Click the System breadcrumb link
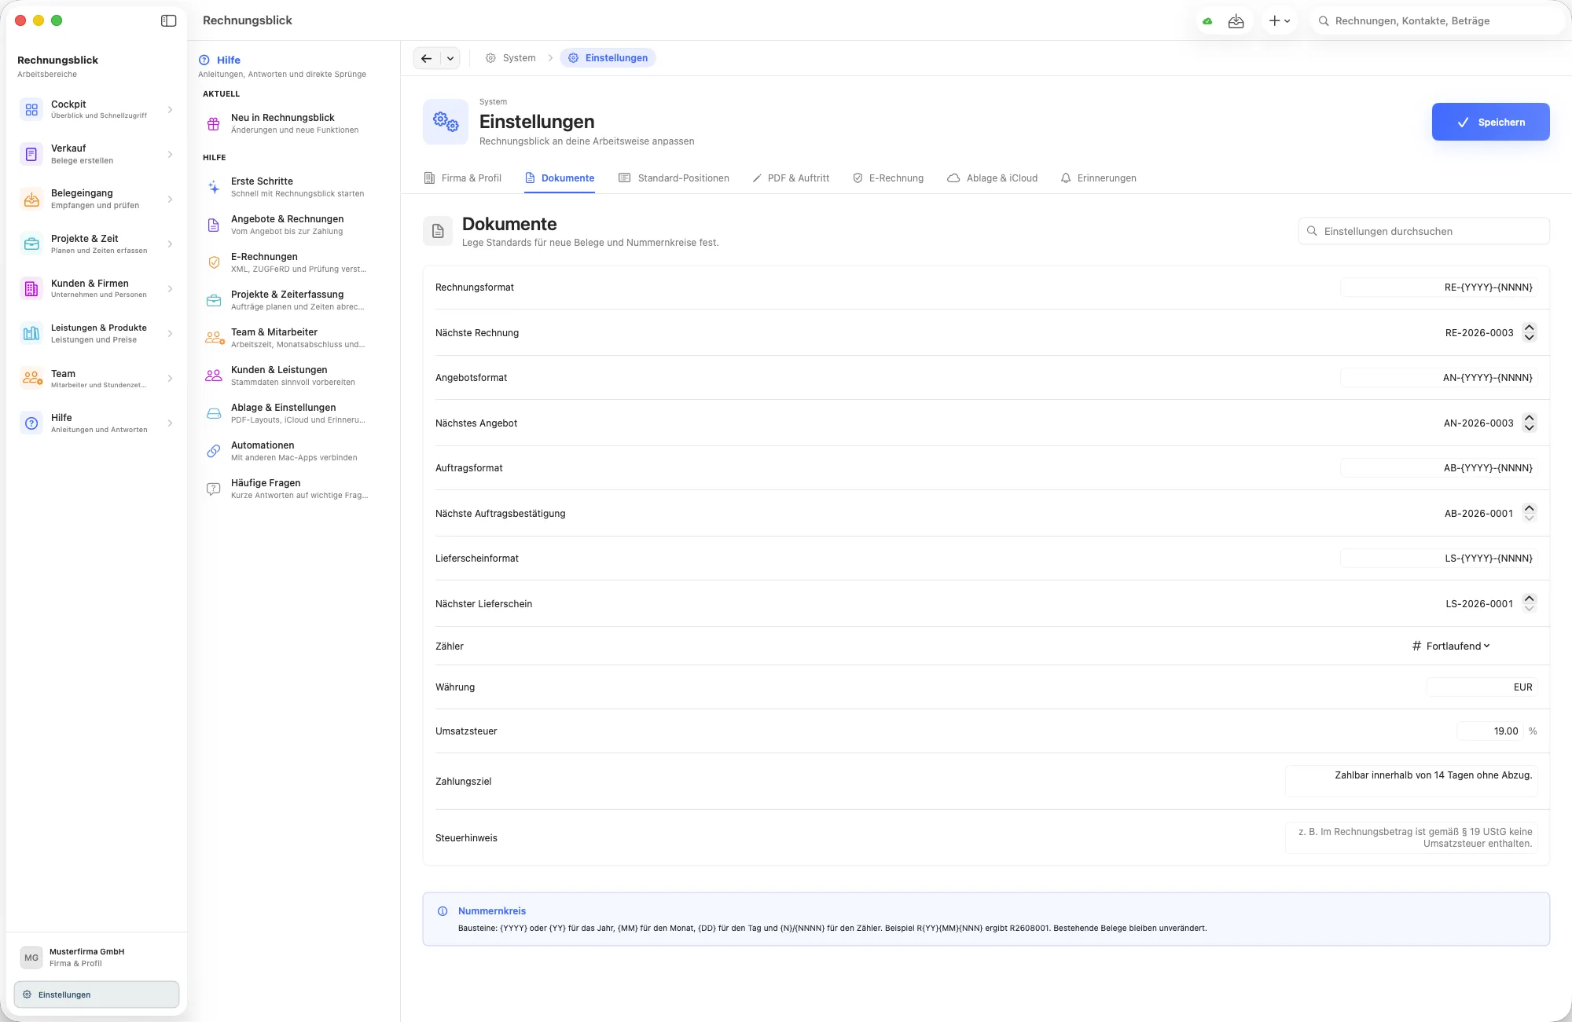Viewport: 1572px width, 1022px height. 511,58
